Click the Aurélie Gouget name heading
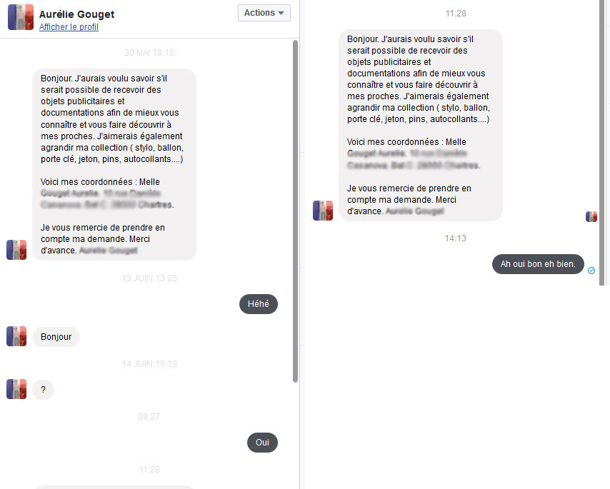 tap(76, 14)
